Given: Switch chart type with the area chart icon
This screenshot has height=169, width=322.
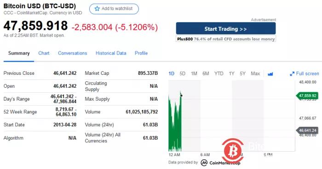Looking at the screenshot, I should click(x=270, y=74).
